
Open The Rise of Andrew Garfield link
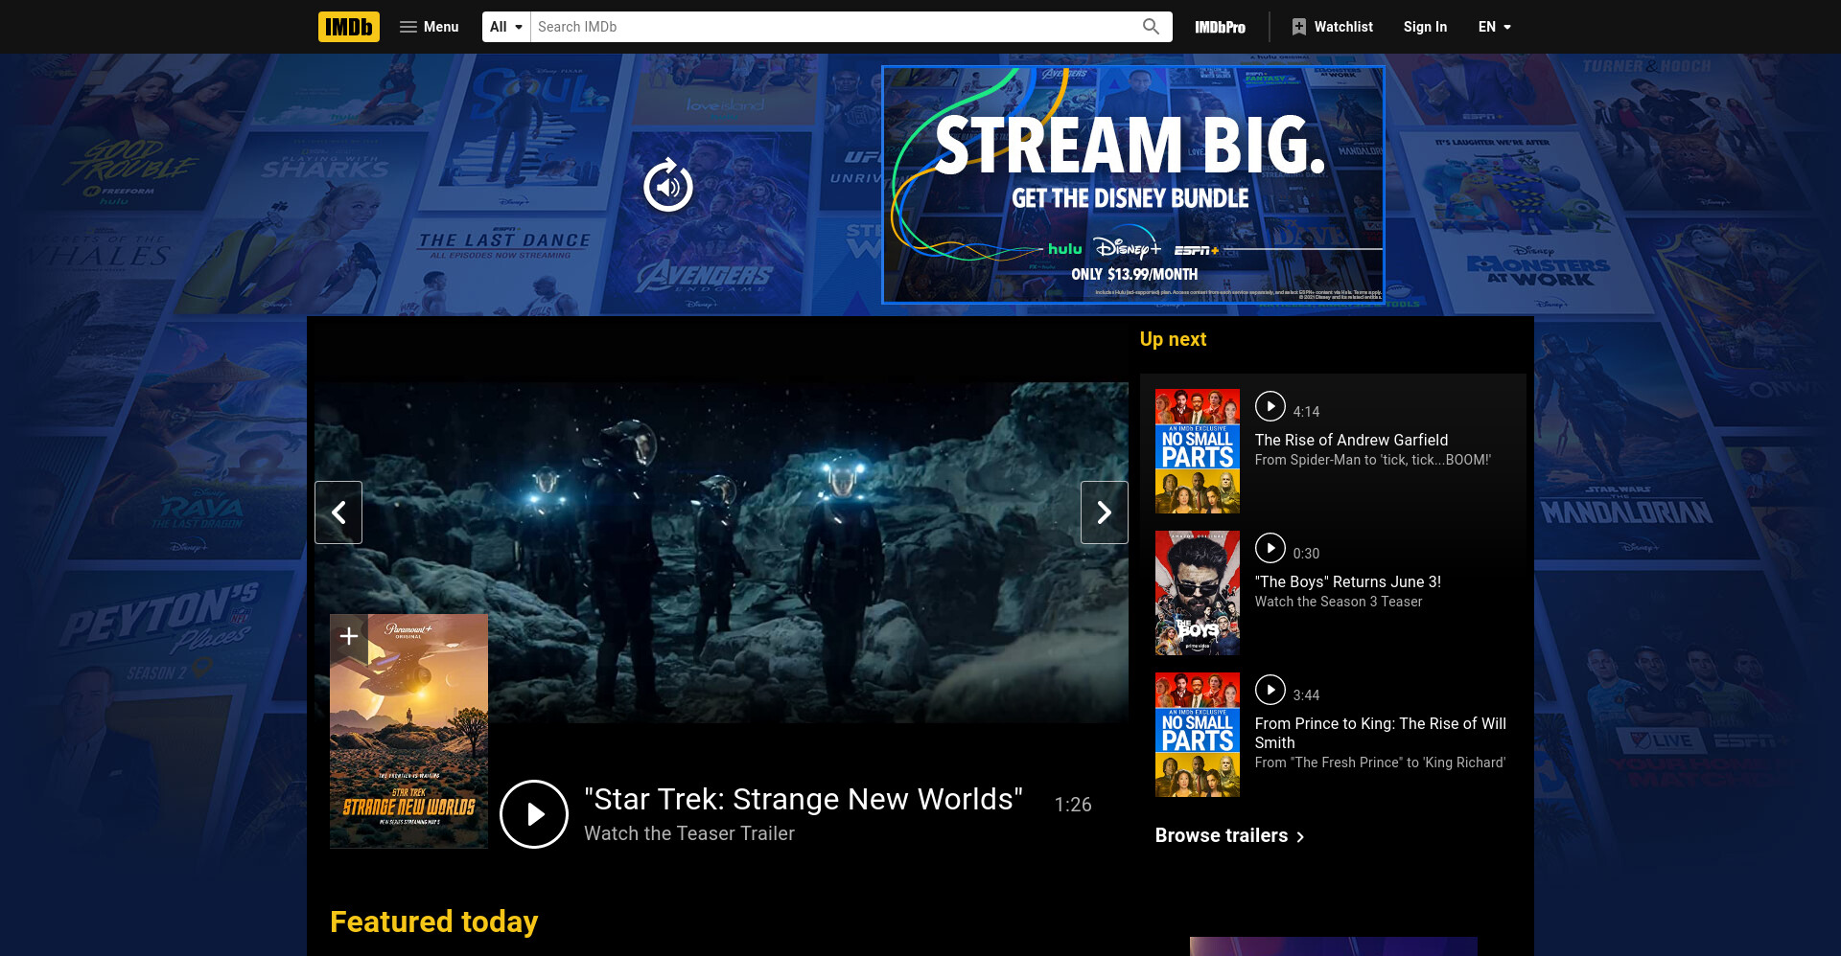coord(1351,440)
